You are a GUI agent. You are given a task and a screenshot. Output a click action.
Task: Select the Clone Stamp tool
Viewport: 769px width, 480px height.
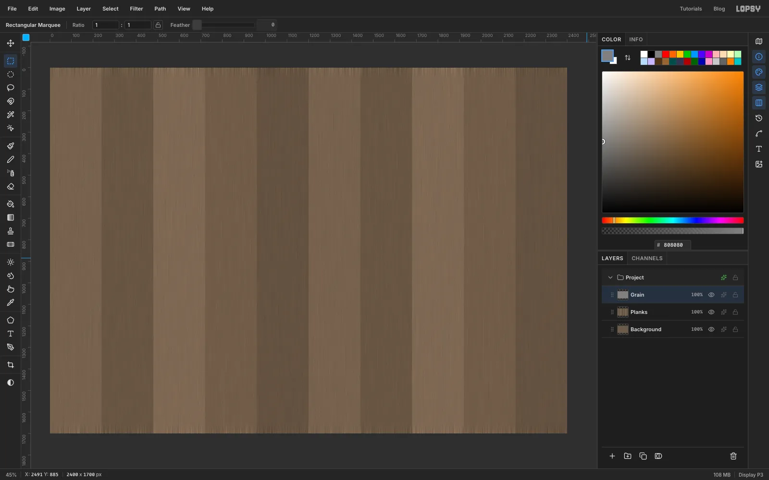(11, 231)
